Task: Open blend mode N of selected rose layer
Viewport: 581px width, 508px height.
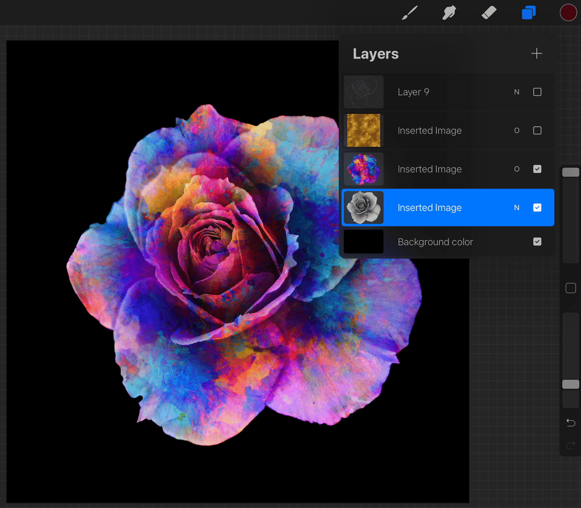Action: tap(517, 207)
